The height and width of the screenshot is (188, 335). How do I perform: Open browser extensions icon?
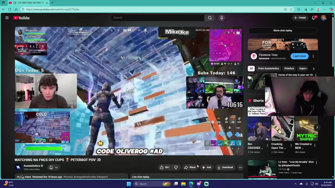click(x=299, y=9)
